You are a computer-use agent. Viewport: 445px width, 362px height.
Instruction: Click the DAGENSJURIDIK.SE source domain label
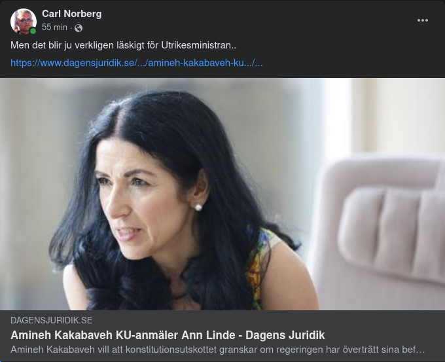pos(51,320)
